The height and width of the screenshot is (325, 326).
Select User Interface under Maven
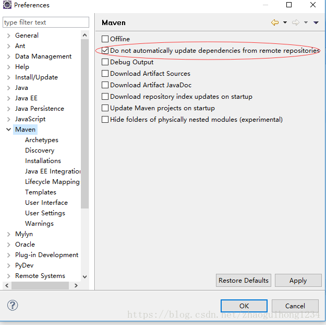pyautogui.click(x=46, y=203)
